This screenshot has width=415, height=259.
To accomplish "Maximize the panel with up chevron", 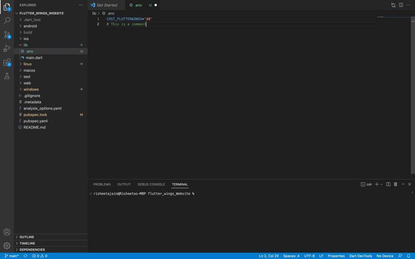I will pos(403,184).
